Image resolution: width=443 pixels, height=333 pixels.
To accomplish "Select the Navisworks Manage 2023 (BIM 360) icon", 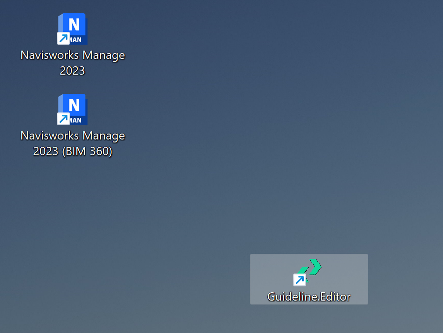I will point(72,110).
